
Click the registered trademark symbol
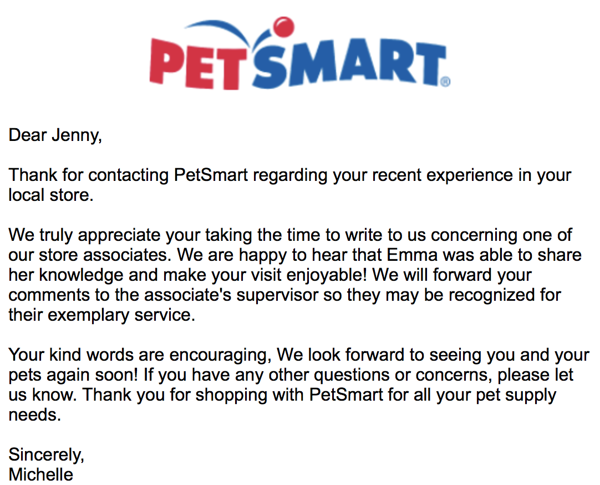click(x=445, y=82)
